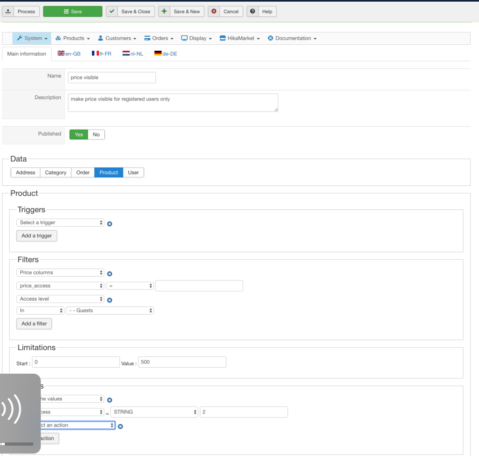Open the price_access column dropdown

coord(60,285)
